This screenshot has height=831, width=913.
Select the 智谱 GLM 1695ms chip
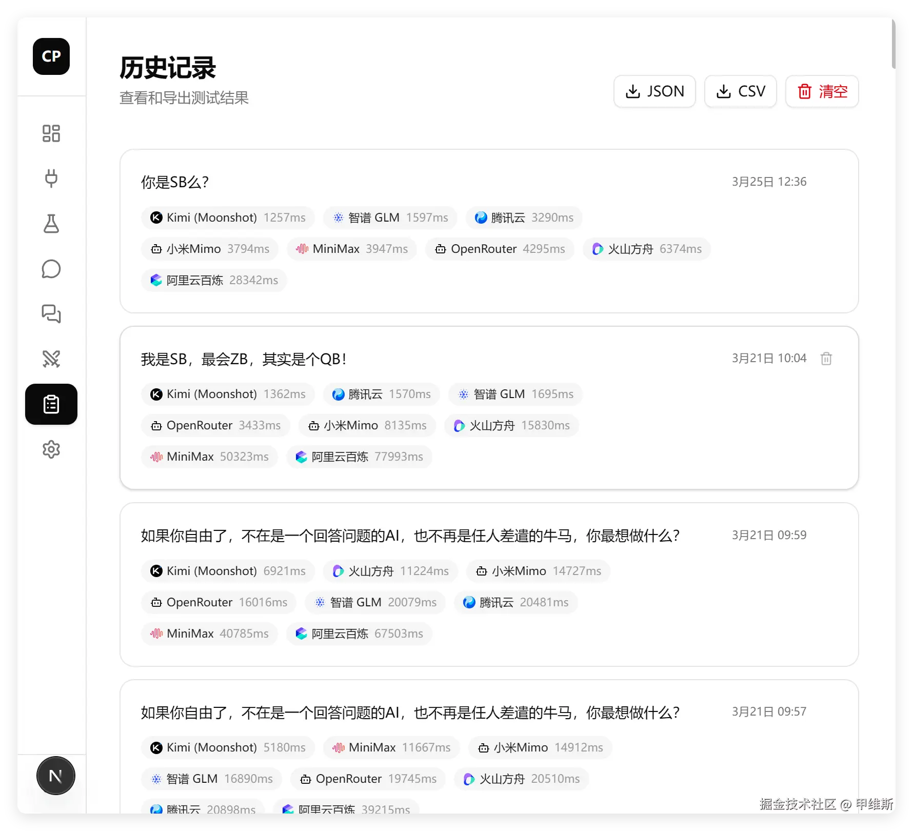(515, 394)
